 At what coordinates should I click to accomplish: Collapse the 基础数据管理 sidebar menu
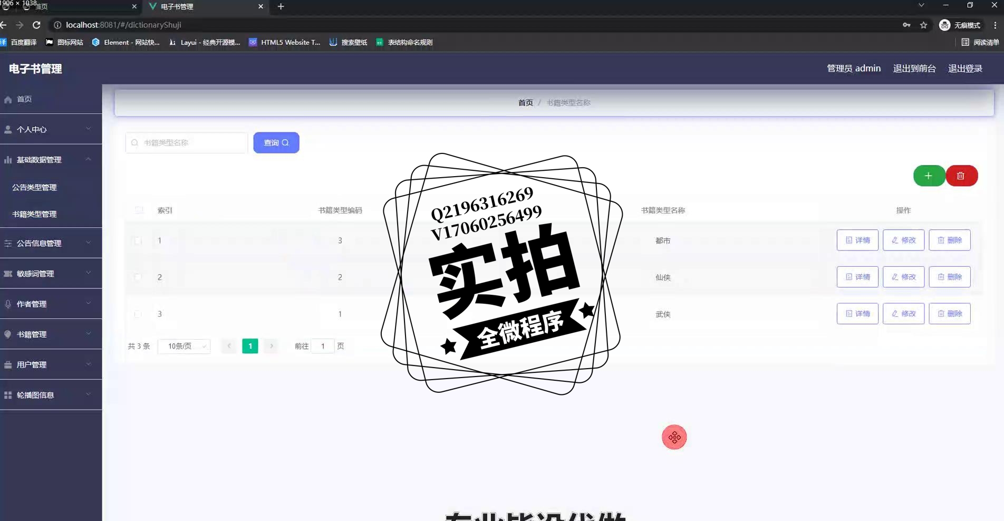click(51, 159)
